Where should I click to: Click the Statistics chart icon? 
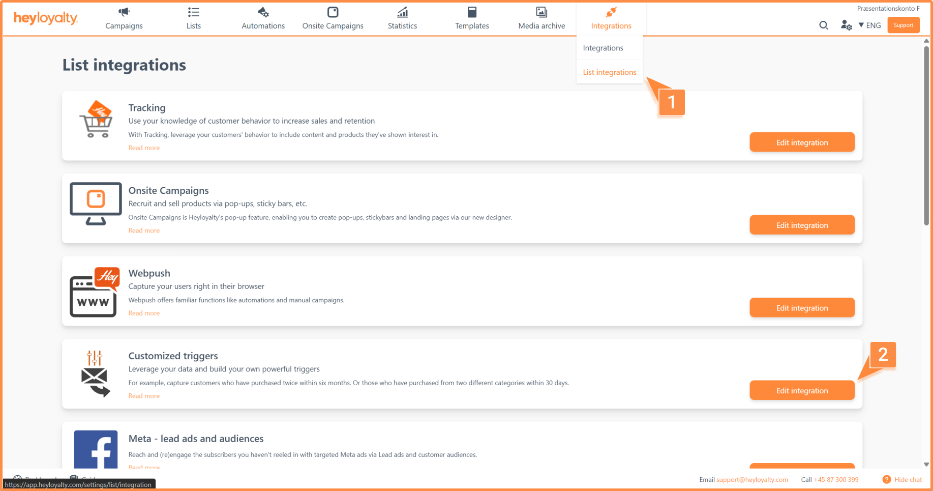pyautogui.click(x=402, y=12)
